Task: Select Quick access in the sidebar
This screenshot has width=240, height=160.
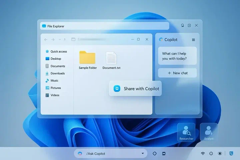Action: click(56, 51)
